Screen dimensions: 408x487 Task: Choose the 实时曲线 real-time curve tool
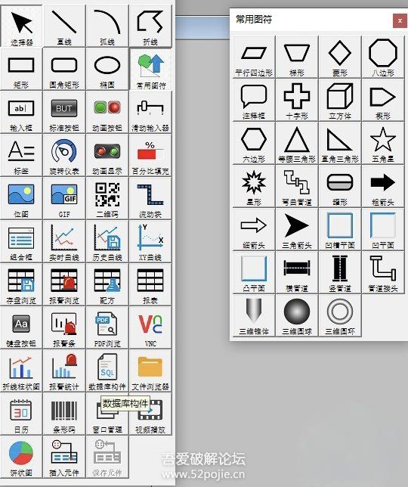coord(64,242)
